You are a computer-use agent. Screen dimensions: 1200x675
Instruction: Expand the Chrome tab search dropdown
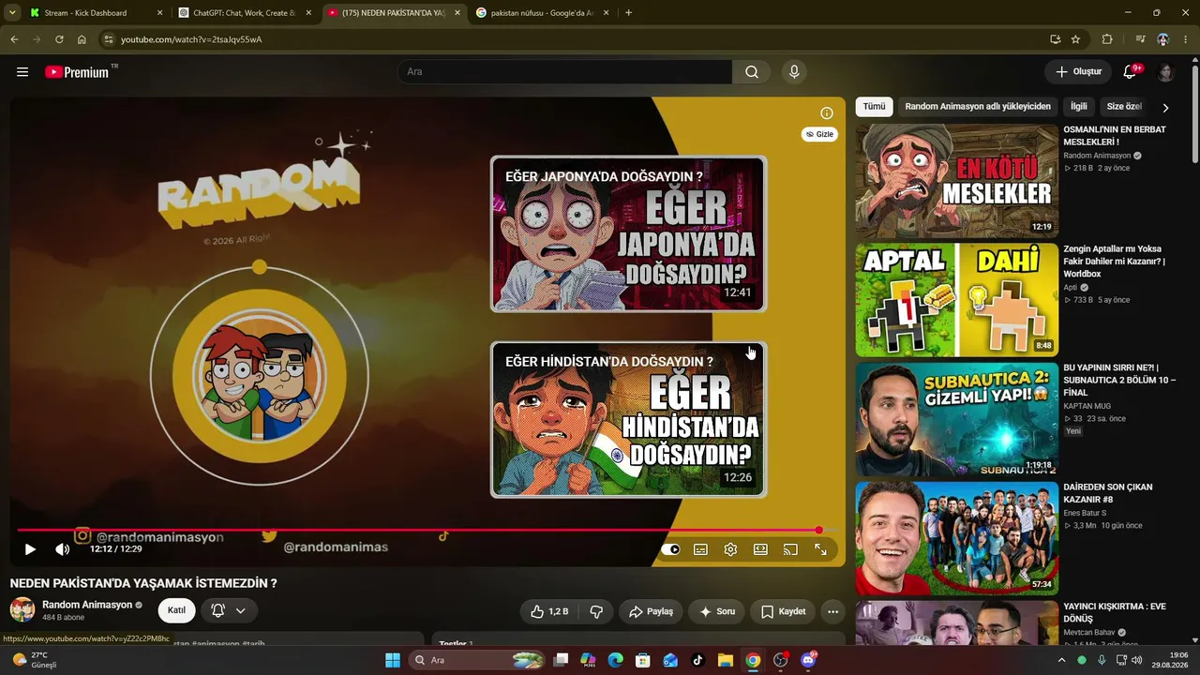click(12, 13)
